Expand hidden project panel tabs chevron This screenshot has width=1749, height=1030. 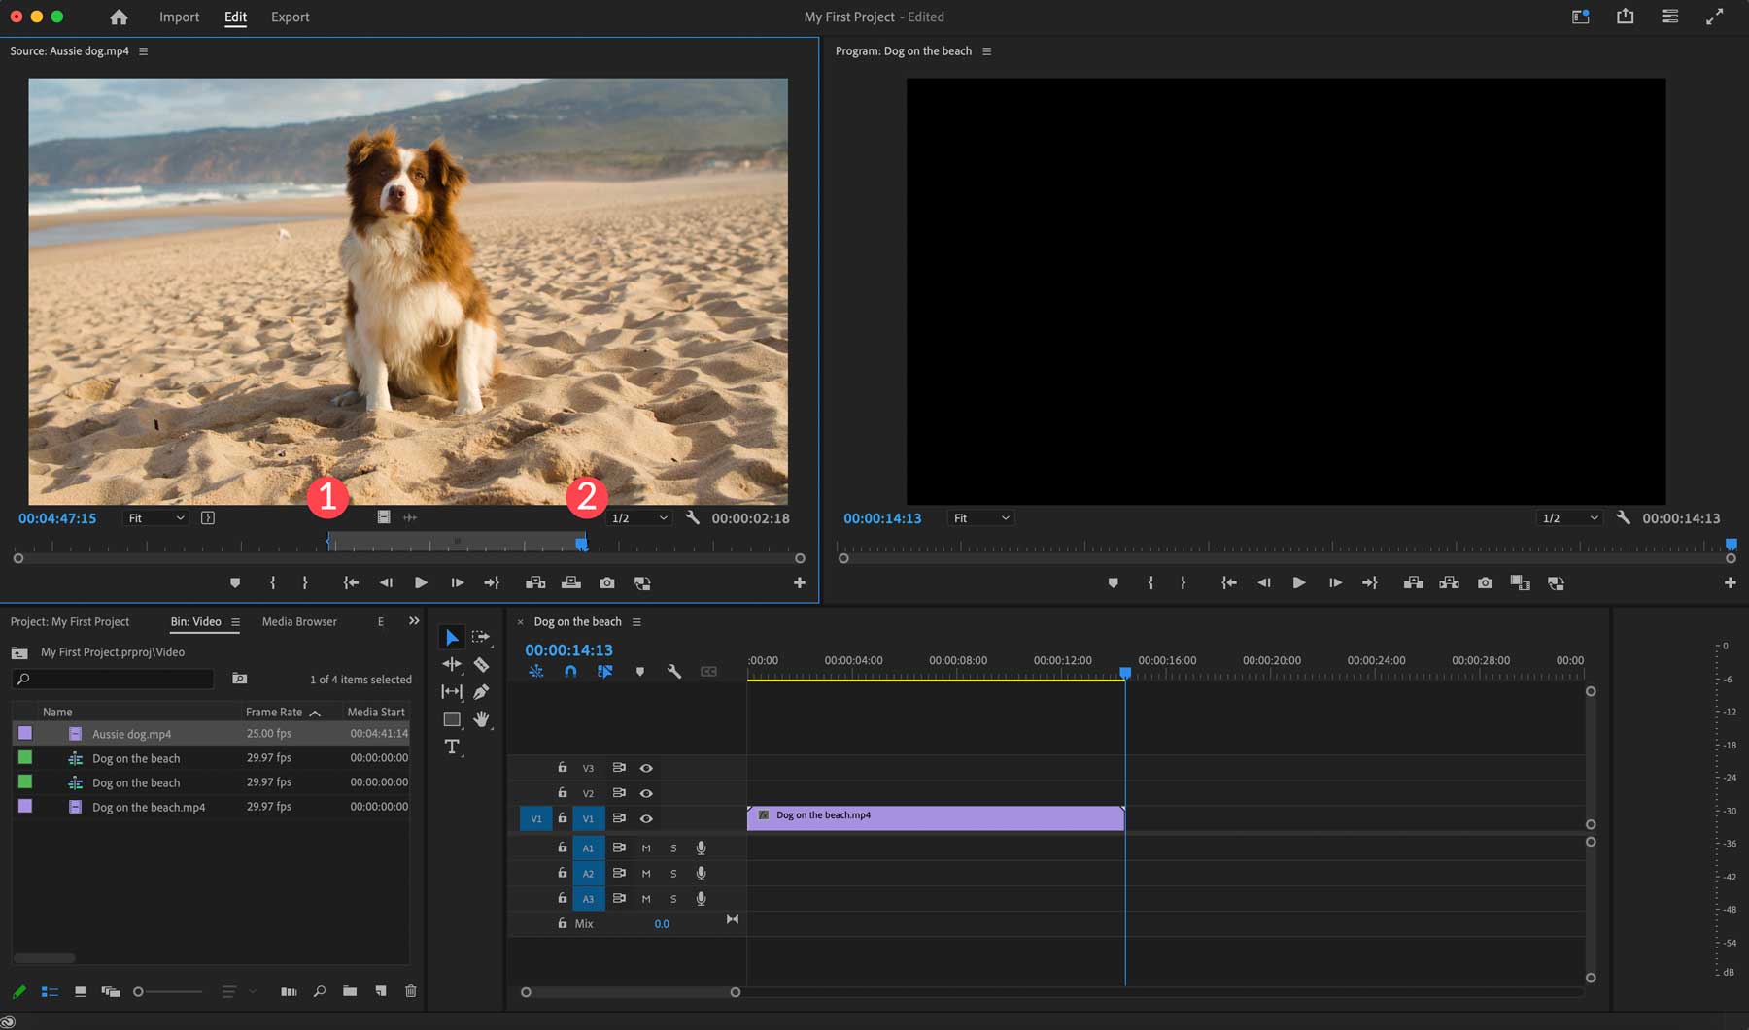click(414, 621)
